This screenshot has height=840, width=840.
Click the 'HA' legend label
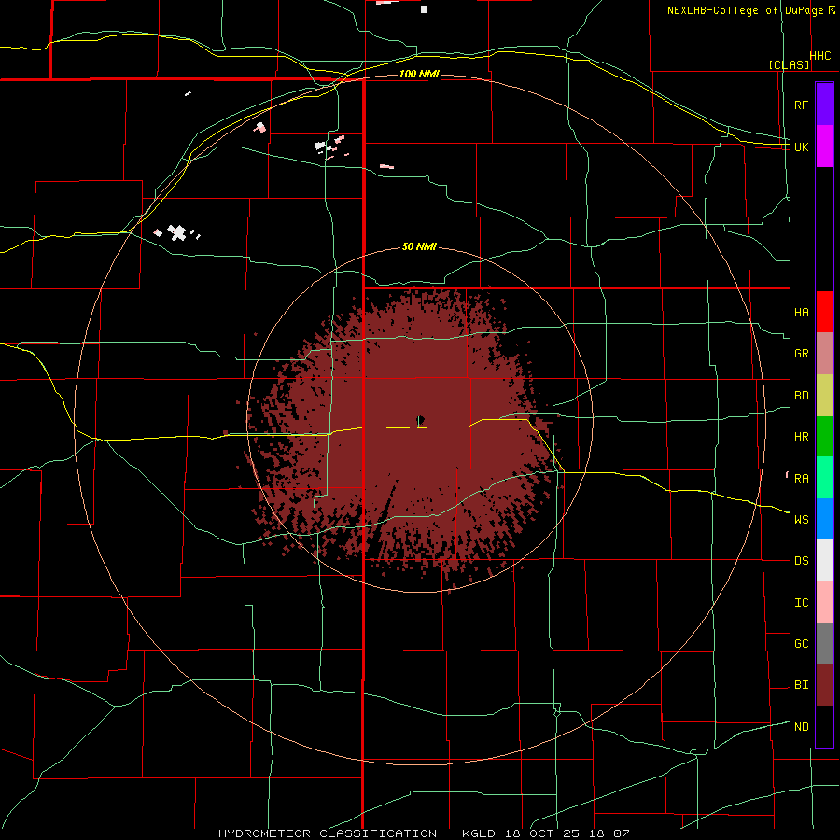[x=802, y=312]
